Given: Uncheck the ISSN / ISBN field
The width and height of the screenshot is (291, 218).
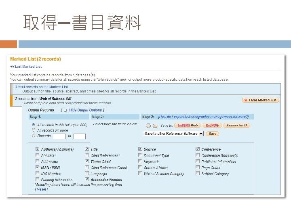Looking at the screenshot, I should (37, 167).
